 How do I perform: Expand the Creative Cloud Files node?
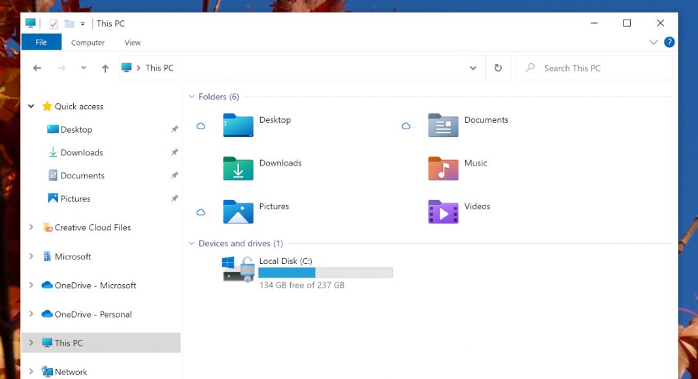click(x=31, y=227)
